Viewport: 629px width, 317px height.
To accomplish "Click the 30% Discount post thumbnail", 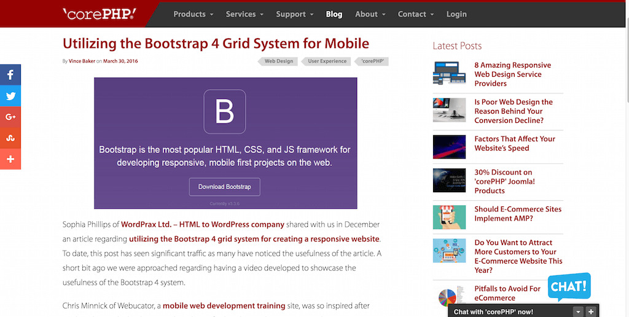I will pyautogui.click(x=449, y=180).
